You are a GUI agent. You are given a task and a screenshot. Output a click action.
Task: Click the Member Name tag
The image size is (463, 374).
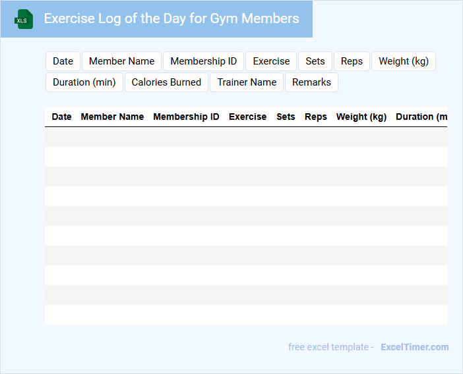click(x=121, y=61)
